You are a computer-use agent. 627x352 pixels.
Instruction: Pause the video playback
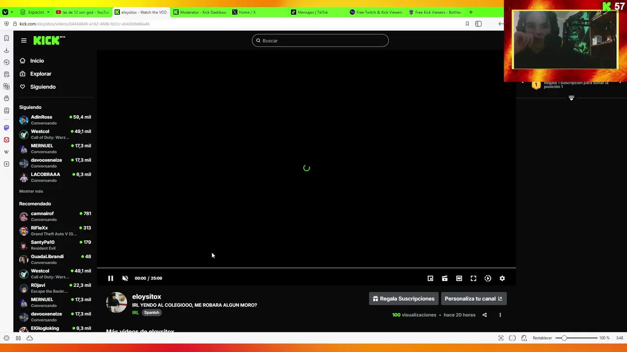click(x=111, y=278)
